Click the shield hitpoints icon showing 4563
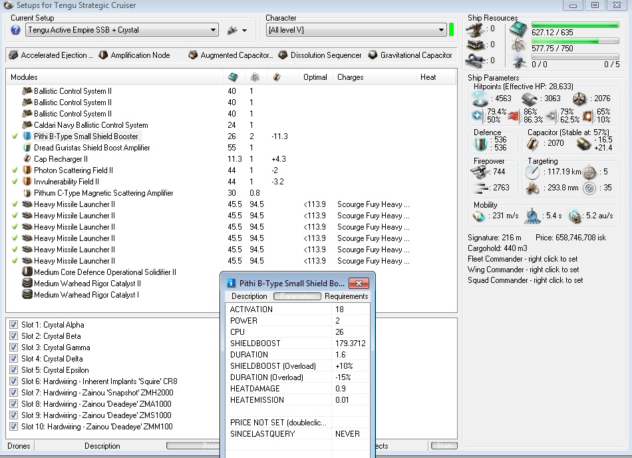 480,99
